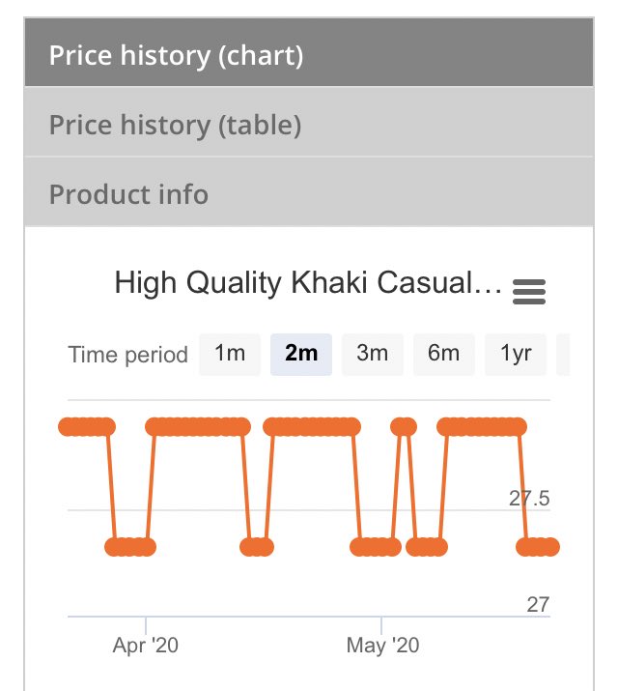Expand Price history (table) section

(309, 122)
